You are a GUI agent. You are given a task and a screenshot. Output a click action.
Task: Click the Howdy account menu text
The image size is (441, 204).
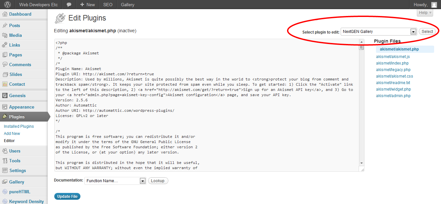point(421,5)
